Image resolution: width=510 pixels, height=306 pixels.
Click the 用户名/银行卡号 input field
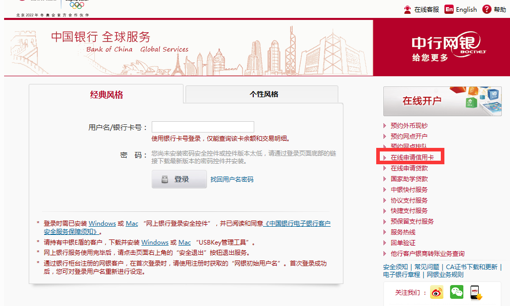(202, 127)
